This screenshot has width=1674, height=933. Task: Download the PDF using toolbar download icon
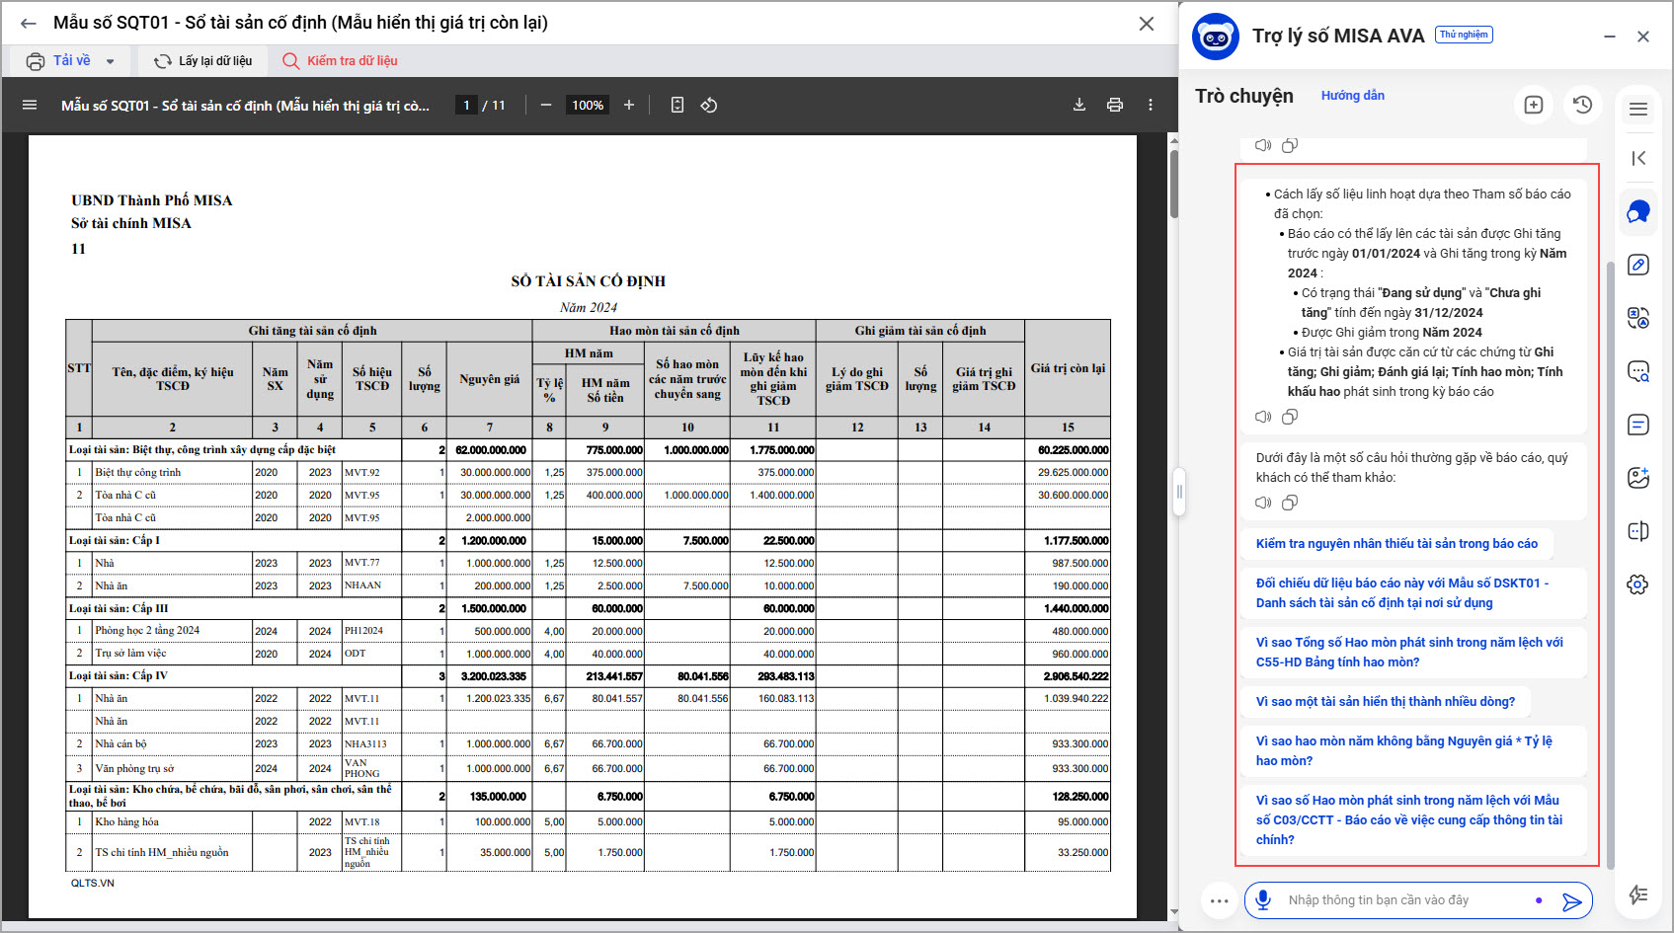[x=1079, y=105]
